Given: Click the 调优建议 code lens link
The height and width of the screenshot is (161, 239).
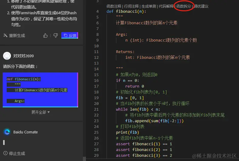Looking at the screenshot, I should pos(201,6).
